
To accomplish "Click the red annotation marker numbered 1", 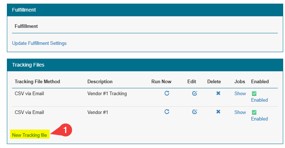I will pyautogui.click(x=65, y=130).
